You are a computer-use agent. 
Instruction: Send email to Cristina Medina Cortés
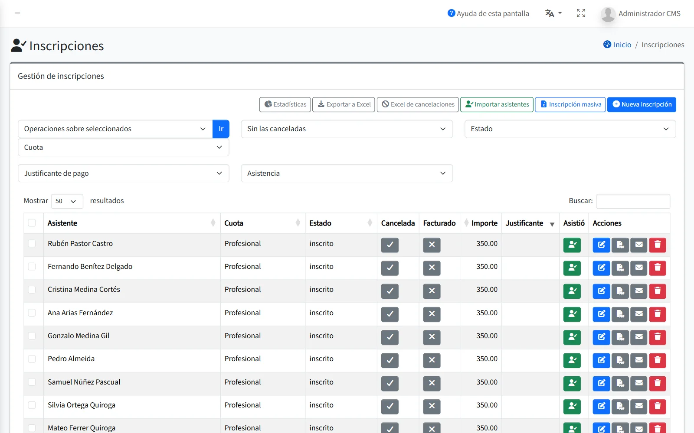coord(638,291)
